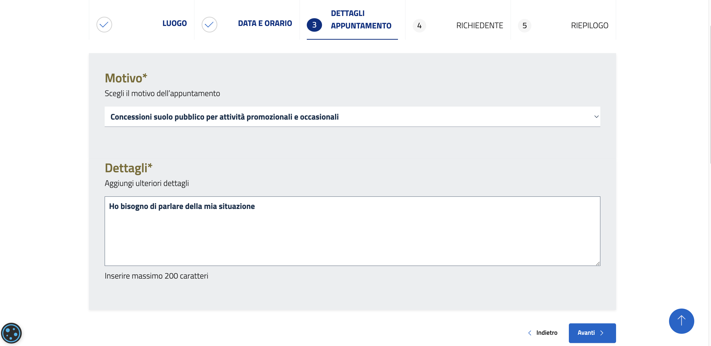Open the RIEPILOGO step

click(589, 26)
